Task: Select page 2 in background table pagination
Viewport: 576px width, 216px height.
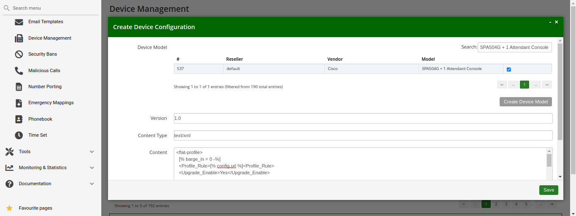Action: click(x=496, y=204)
